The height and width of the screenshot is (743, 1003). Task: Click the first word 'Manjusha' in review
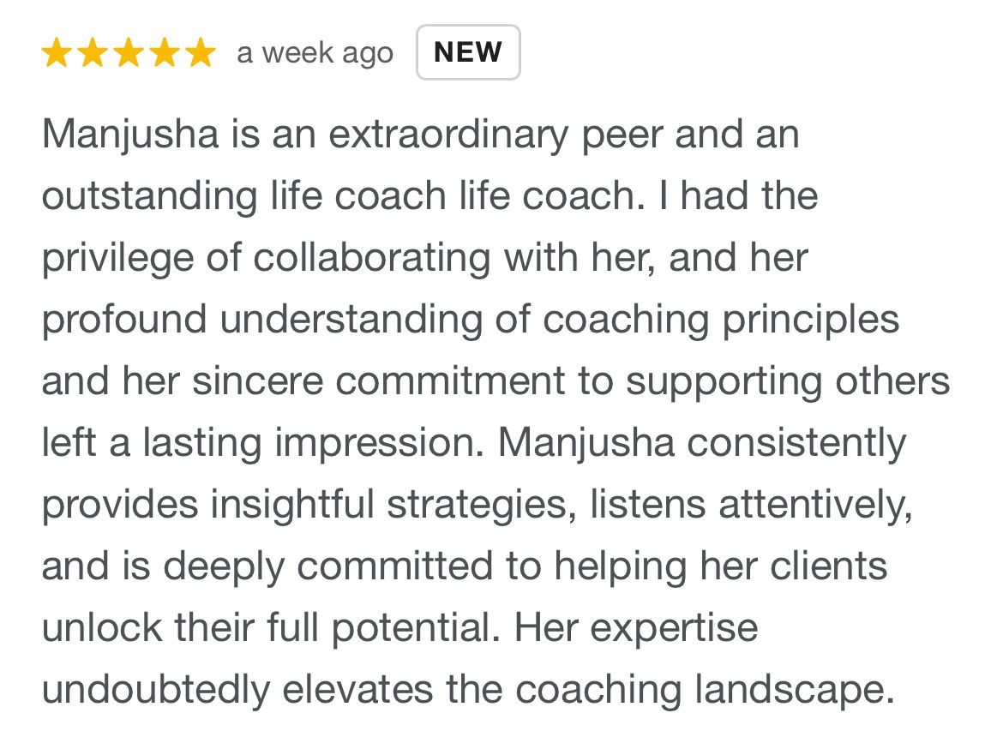tap(130, 136)
